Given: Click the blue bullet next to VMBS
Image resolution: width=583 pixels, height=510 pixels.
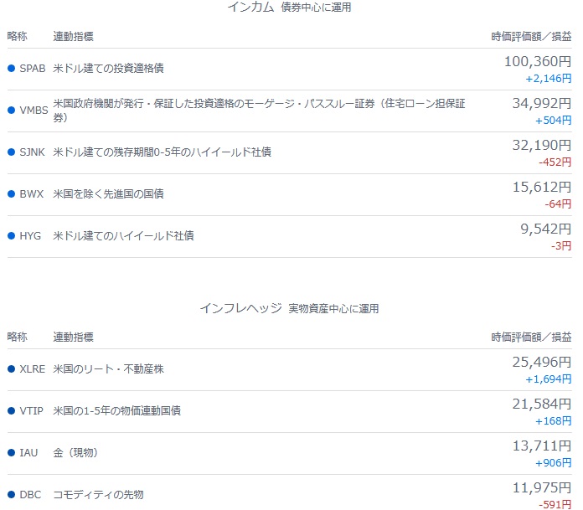Looking at the screenshot, I should (11, 111).
